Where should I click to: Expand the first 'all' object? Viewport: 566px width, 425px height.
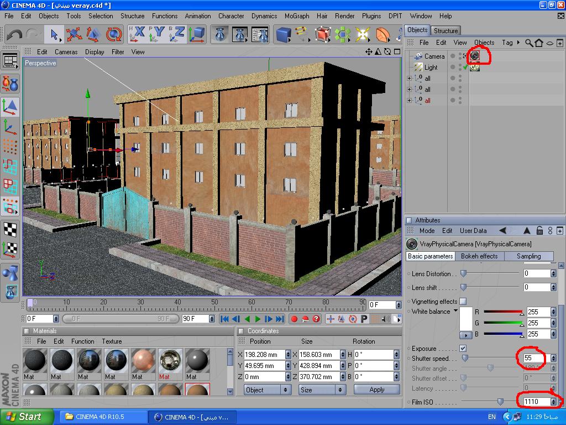point(409,78)
